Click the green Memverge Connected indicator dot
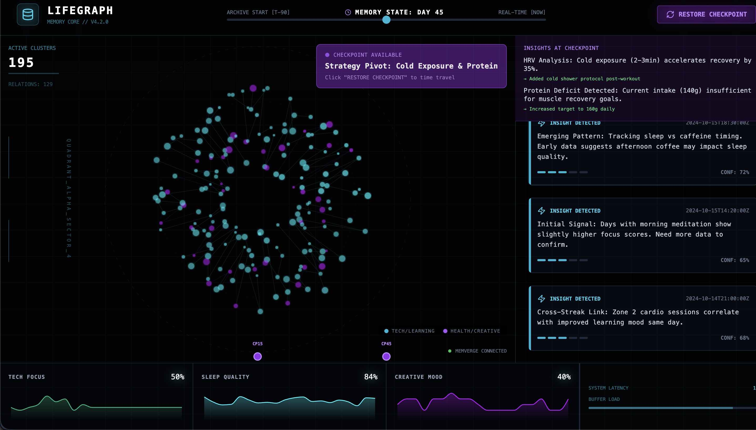The height and width of the screenshot is (430, 756). [x=450, y=351]
